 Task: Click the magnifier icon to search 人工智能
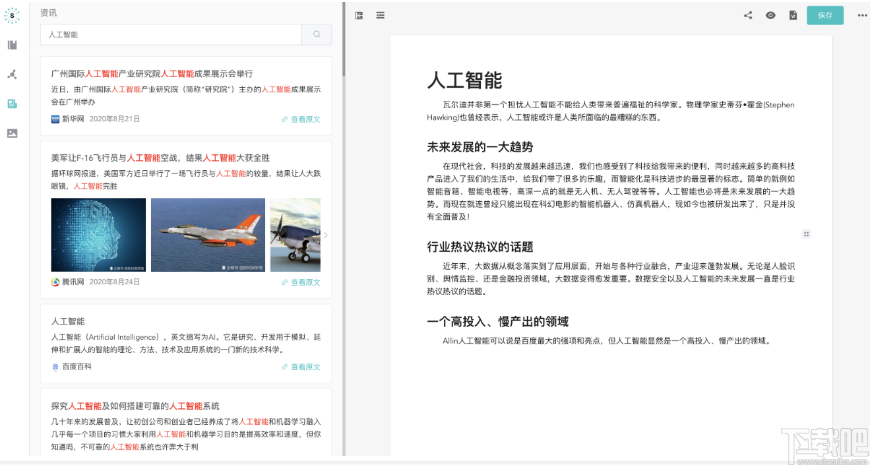(317, 34)
